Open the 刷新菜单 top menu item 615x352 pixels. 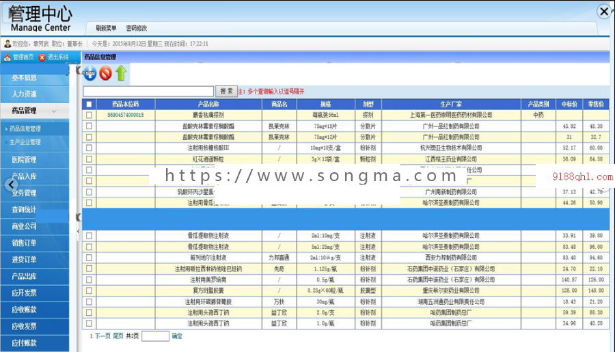click(x=106, y=28)
